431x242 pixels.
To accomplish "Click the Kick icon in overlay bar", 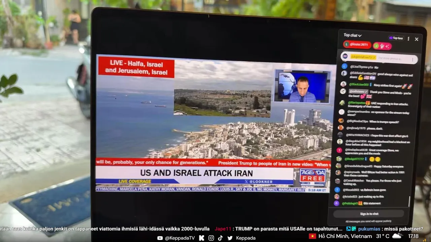I will (201, 238).
